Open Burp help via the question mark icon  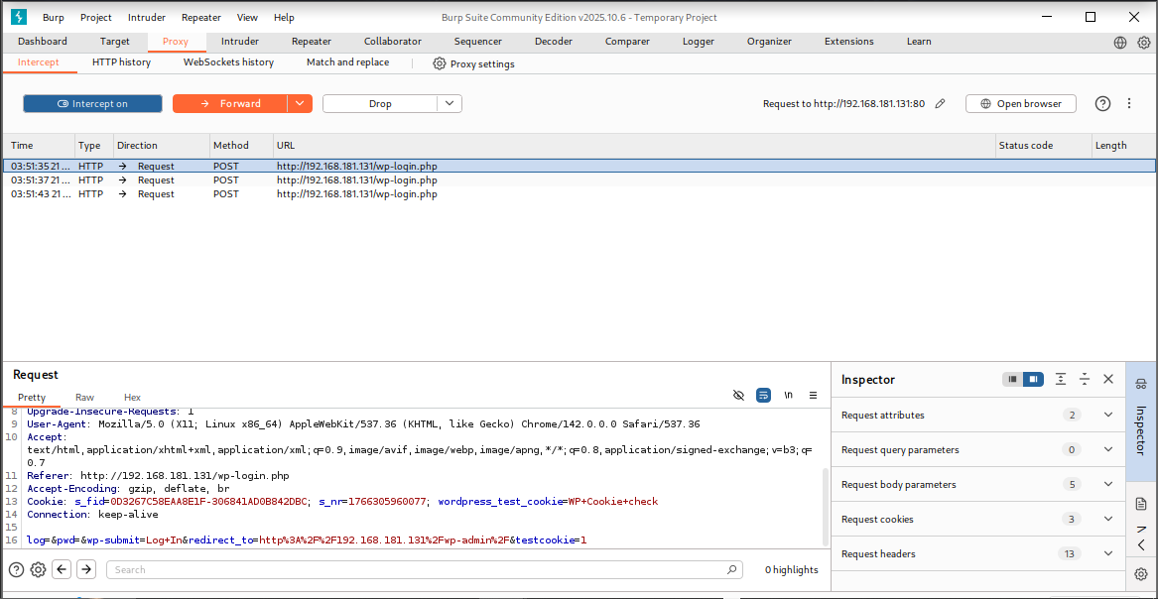(x=1102, y=103)
